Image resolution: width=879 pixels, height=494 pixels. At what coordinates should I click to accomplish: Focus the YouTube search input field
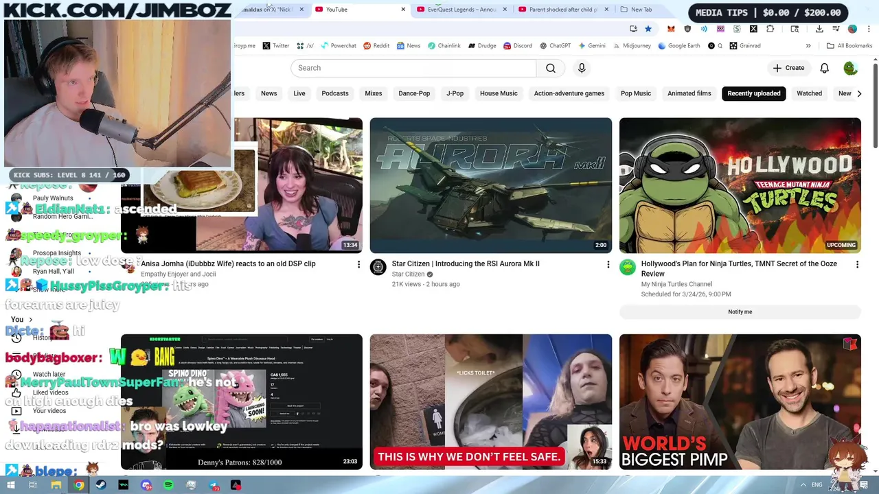(413, 68)
